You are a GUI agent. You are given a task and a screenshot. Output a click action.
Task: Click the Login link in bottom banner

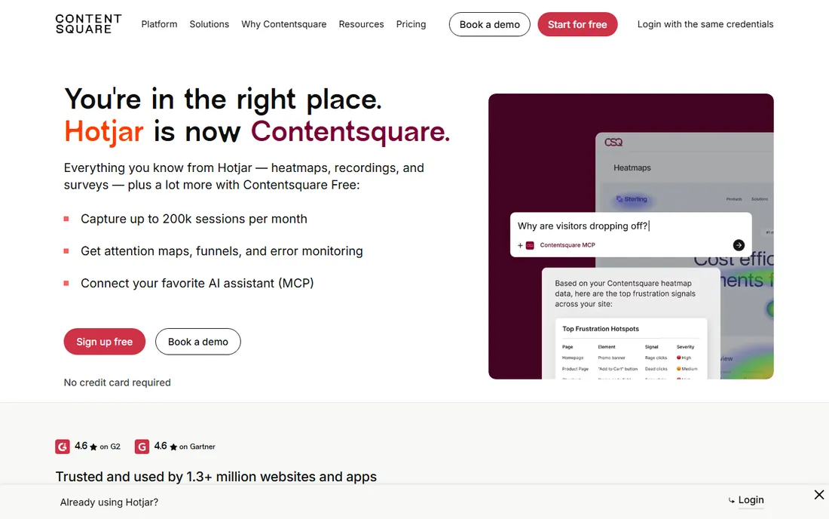(751, 500)
